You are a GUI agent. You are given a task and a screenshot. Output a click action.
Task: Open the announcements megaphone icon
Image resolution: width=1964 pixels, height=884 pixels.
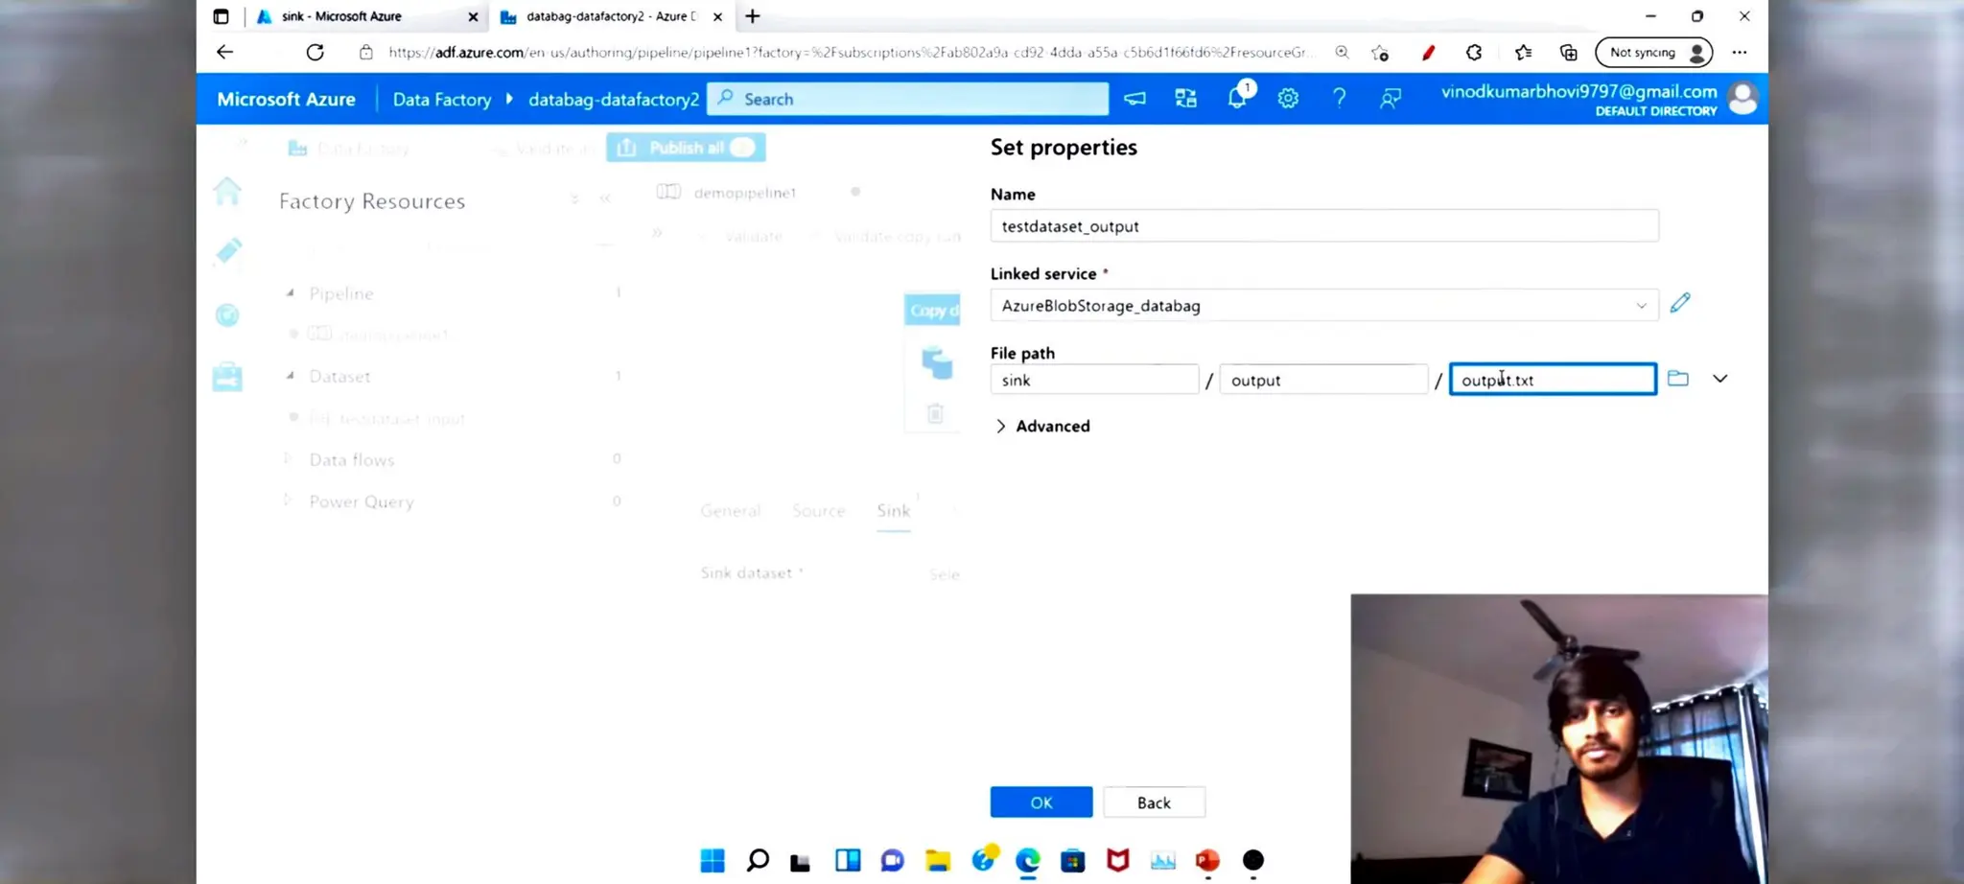1135,98
